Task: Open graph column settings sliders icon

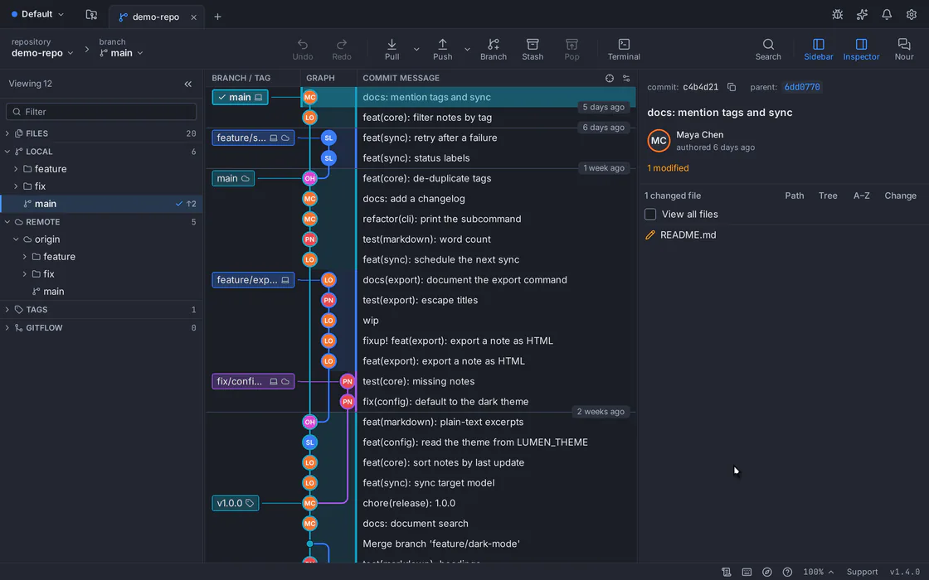Action: click(x=626, y=78)
